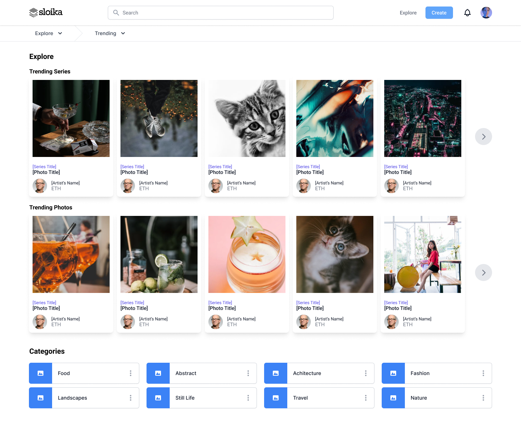Click Series Title link under martini photo
Image resolution: width=521 pixels, height=430 pixels.
pos(45,167)
